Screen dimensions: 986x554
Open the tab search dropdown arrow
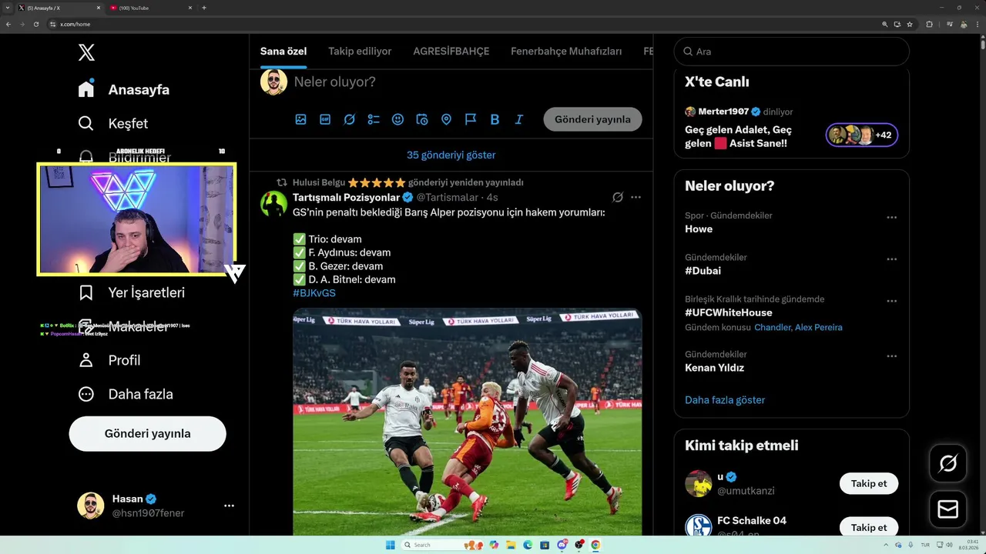tap(7, 8)
